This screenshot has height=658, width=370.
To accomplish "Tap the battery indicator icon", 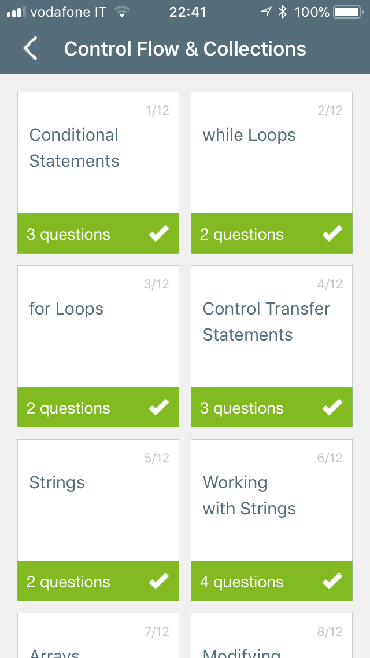I will 347,12.
